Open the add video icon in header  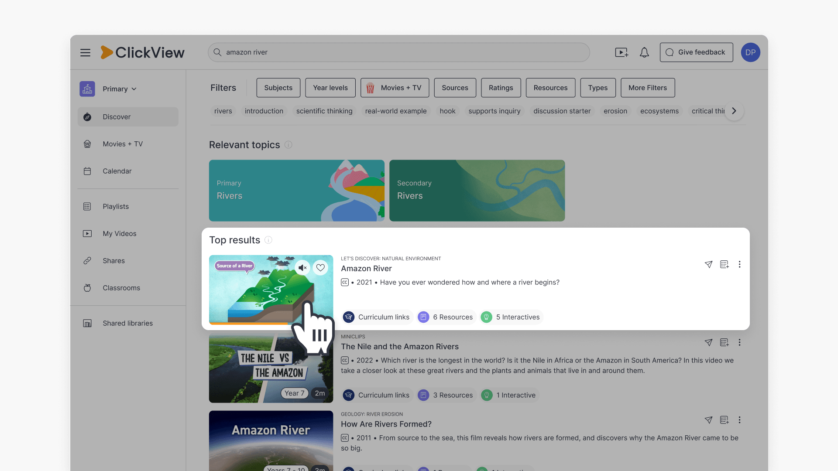click(x=622, y=52)
